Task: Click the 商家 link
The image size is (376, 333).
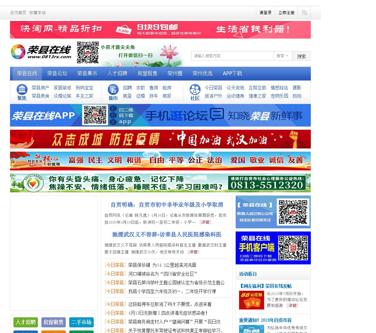Action: (x=167, y=96)
